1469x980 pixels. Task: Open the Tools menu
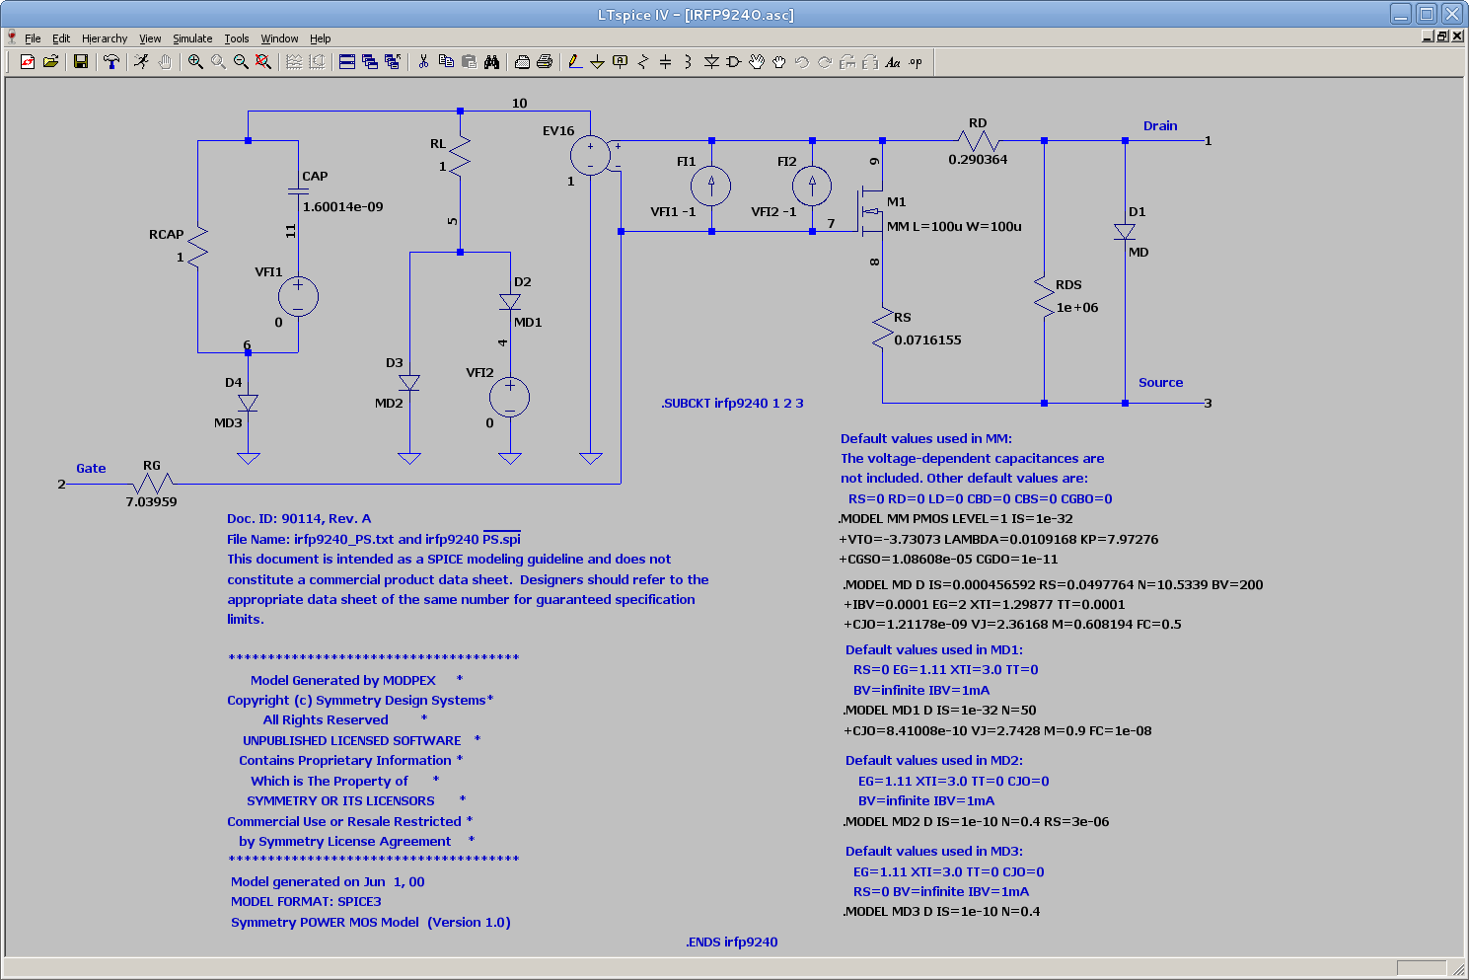pyautogui.click(x=237, y=38)
